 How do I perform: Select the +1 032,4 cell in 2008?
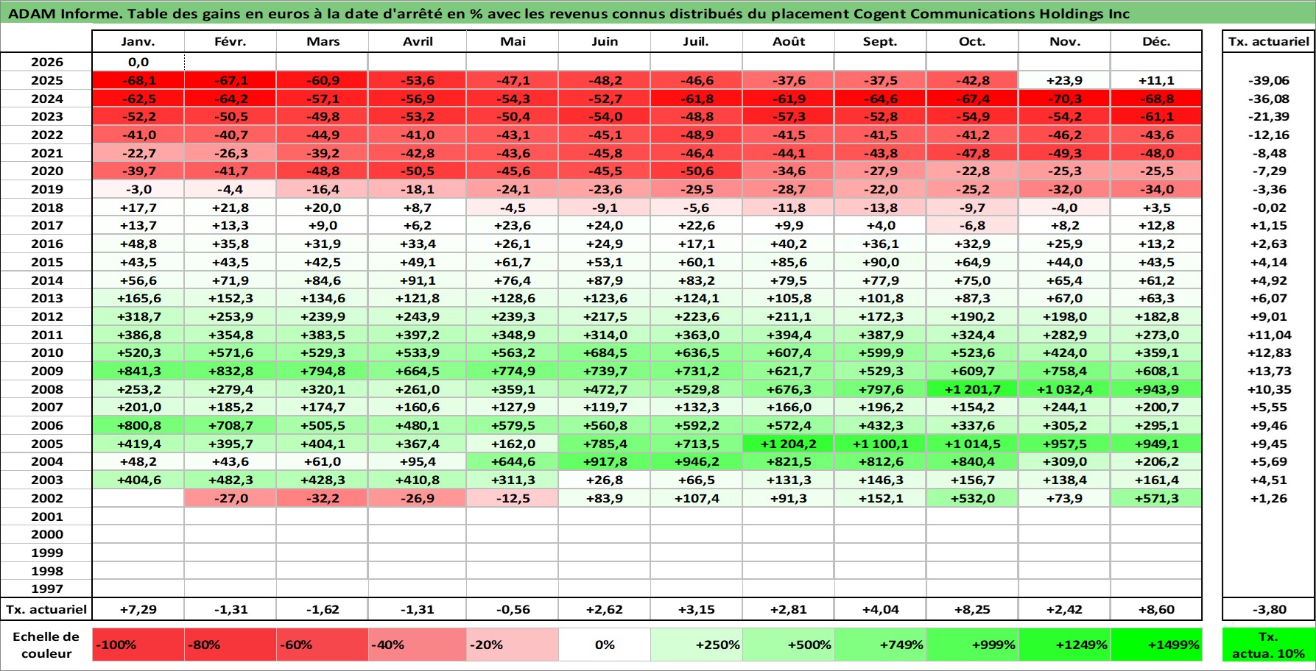(1064, 389)
